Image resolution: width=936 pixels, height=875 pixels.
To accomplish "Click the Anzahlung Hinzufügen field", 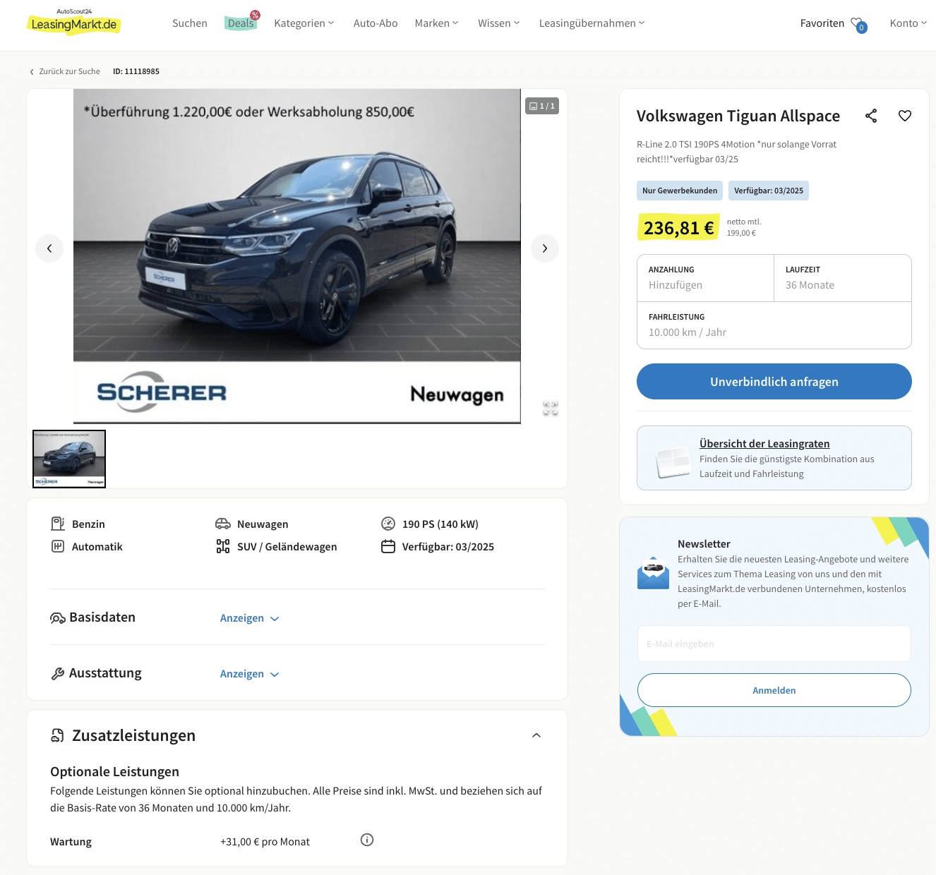I will (x=706, y=278).
